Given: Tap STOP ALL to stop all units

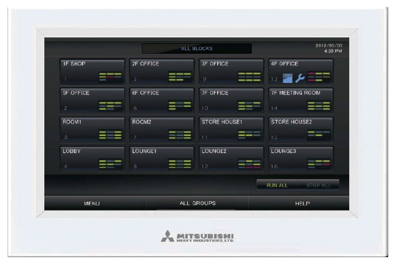Looking at the screenshot, I should pos(319,185).
